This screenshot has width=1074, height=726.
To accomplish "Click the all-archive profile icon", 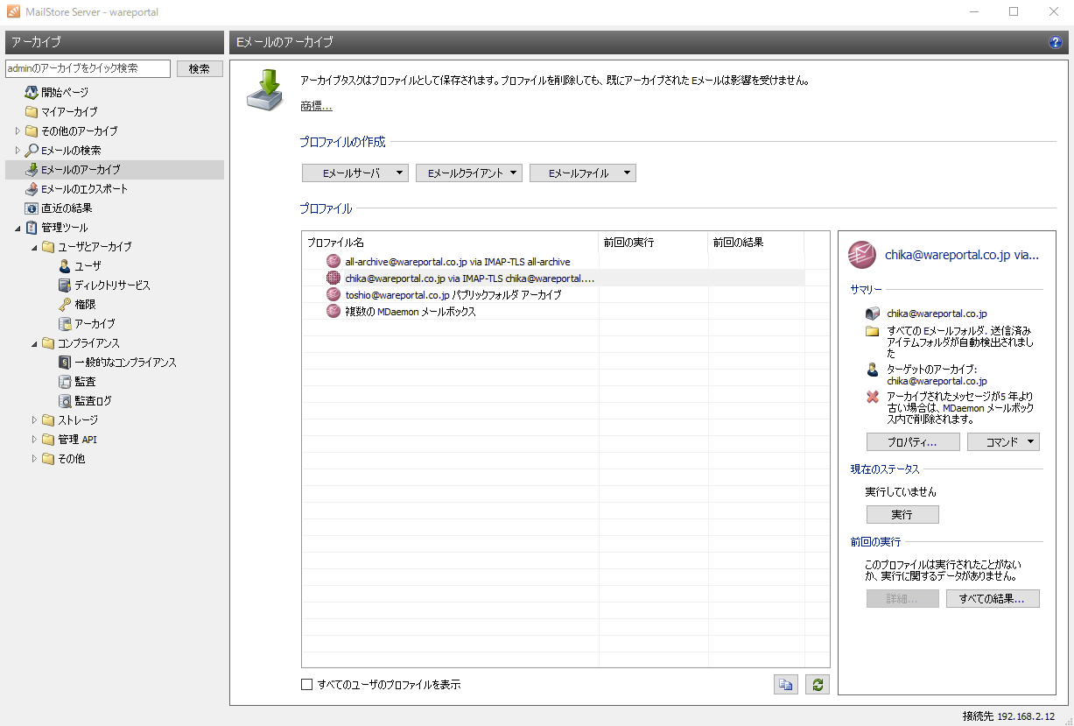I will pyautogui.click(x=333, y=261).
